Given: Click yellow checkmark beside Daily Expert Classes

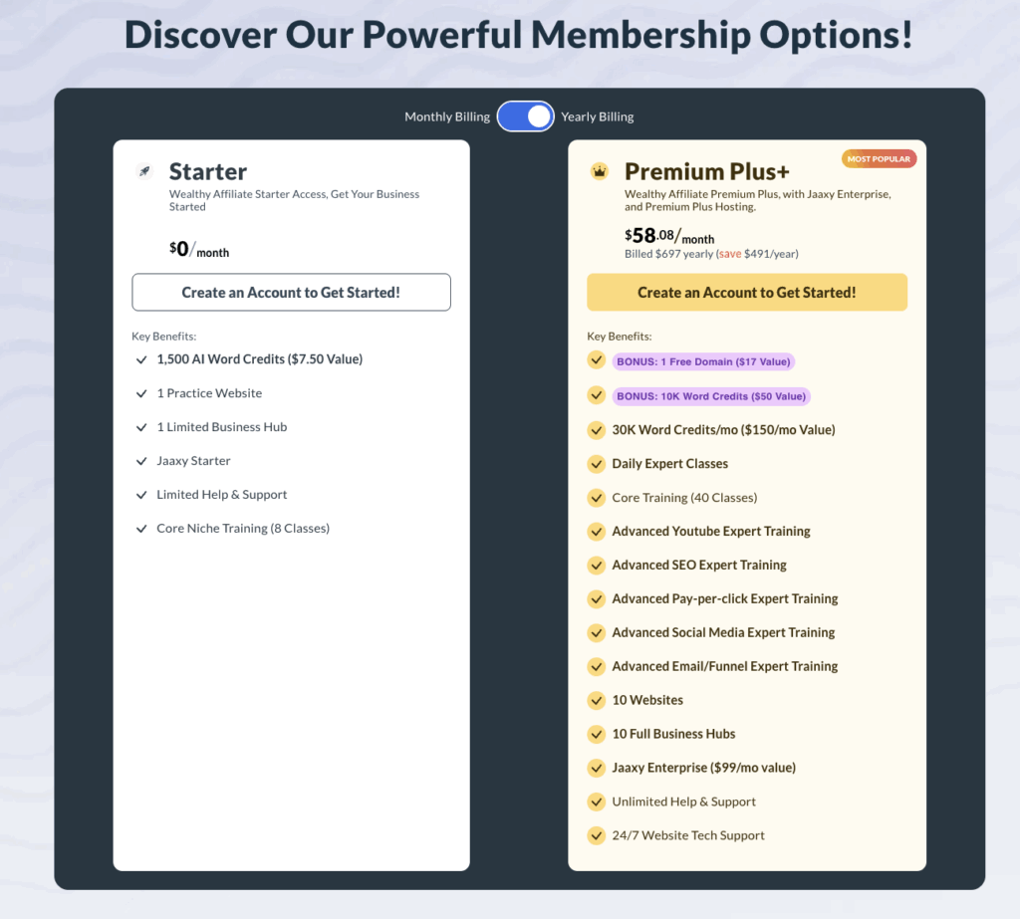Looking at the screenshot, I should 596,464.
